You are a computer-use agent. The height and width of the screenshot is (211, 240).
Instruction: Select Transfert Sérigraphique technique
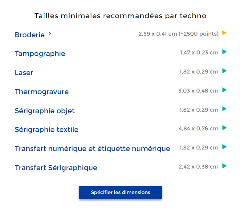(x=56, y=168)
